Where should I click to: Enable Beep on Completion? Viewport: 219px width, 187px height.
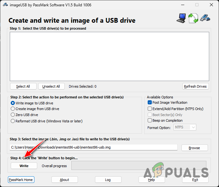150,120
